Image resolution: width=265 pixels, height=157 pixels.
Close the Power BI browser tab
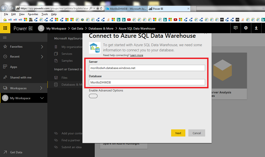tap(188, 9)
